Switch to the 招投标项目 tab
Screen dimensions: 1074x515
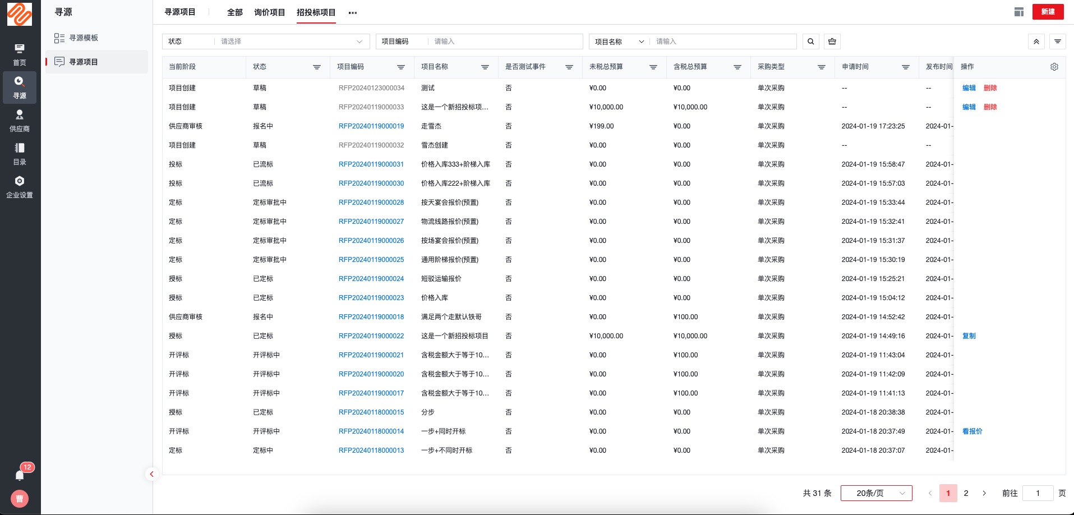(x=316, y=12)
